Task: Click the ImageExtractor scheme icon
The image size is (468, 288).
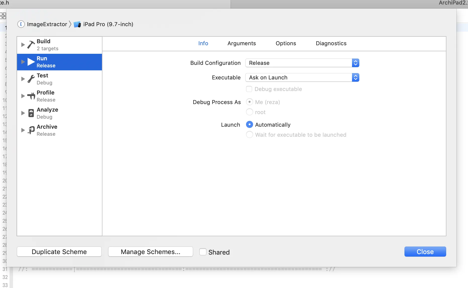Action: click(x=21, y=24)
